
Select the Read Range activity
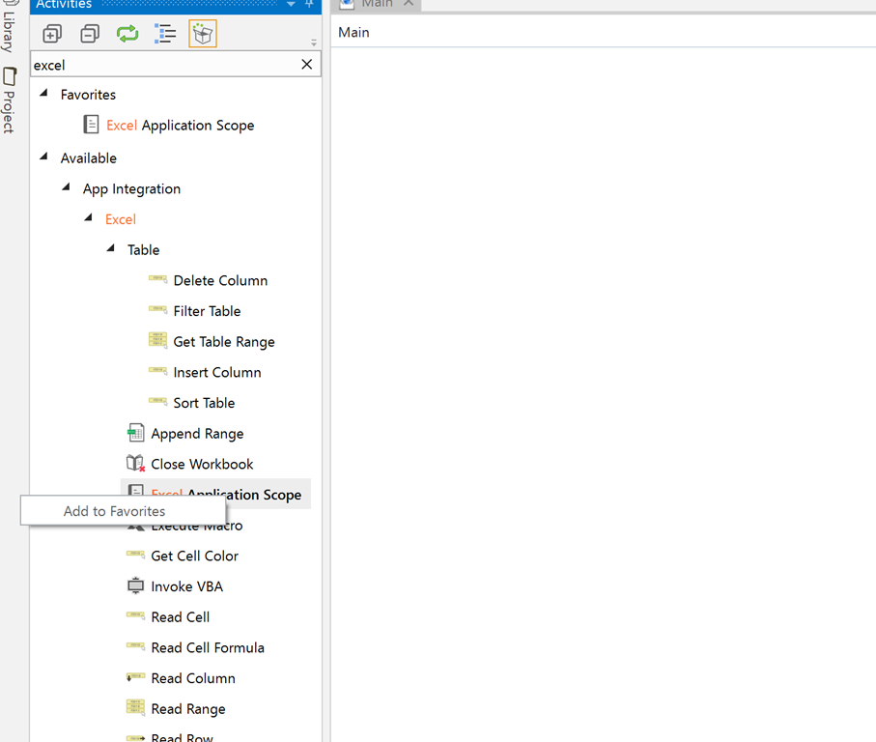(176, 709)
